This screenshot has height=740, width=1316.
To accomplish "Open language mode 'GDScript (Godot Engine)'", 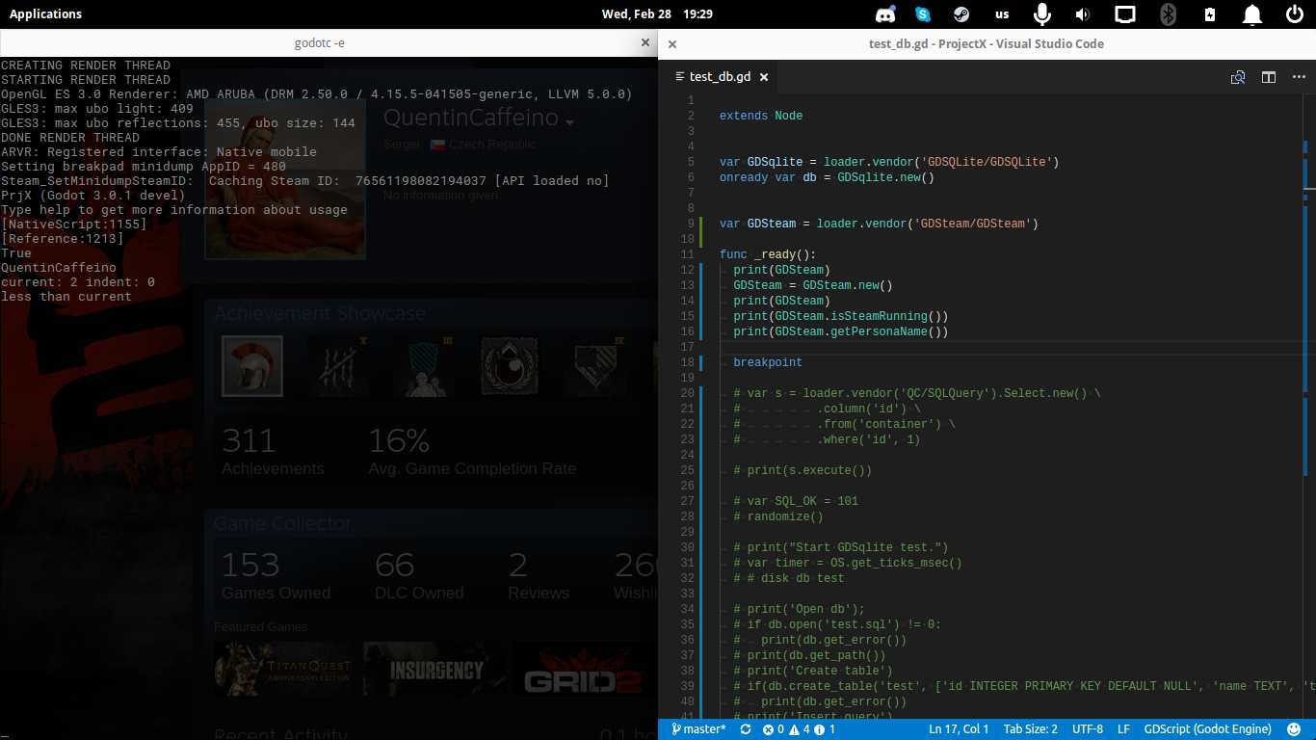I will pyautogui.click(x=1208, y=729).
